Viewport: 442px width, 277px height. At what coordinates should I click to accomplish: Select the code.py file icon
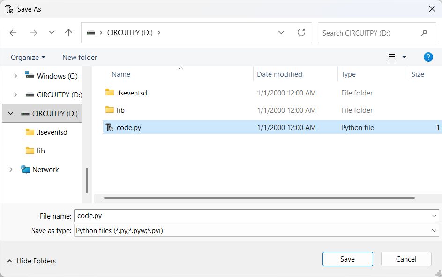pos(109,128)
